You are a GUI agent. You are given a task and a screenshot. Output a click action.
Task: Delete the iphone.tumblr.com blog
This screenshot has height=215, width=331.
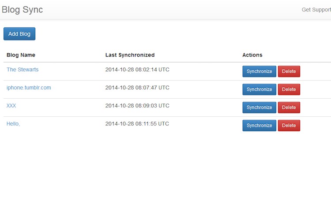[x=289, y=89]
